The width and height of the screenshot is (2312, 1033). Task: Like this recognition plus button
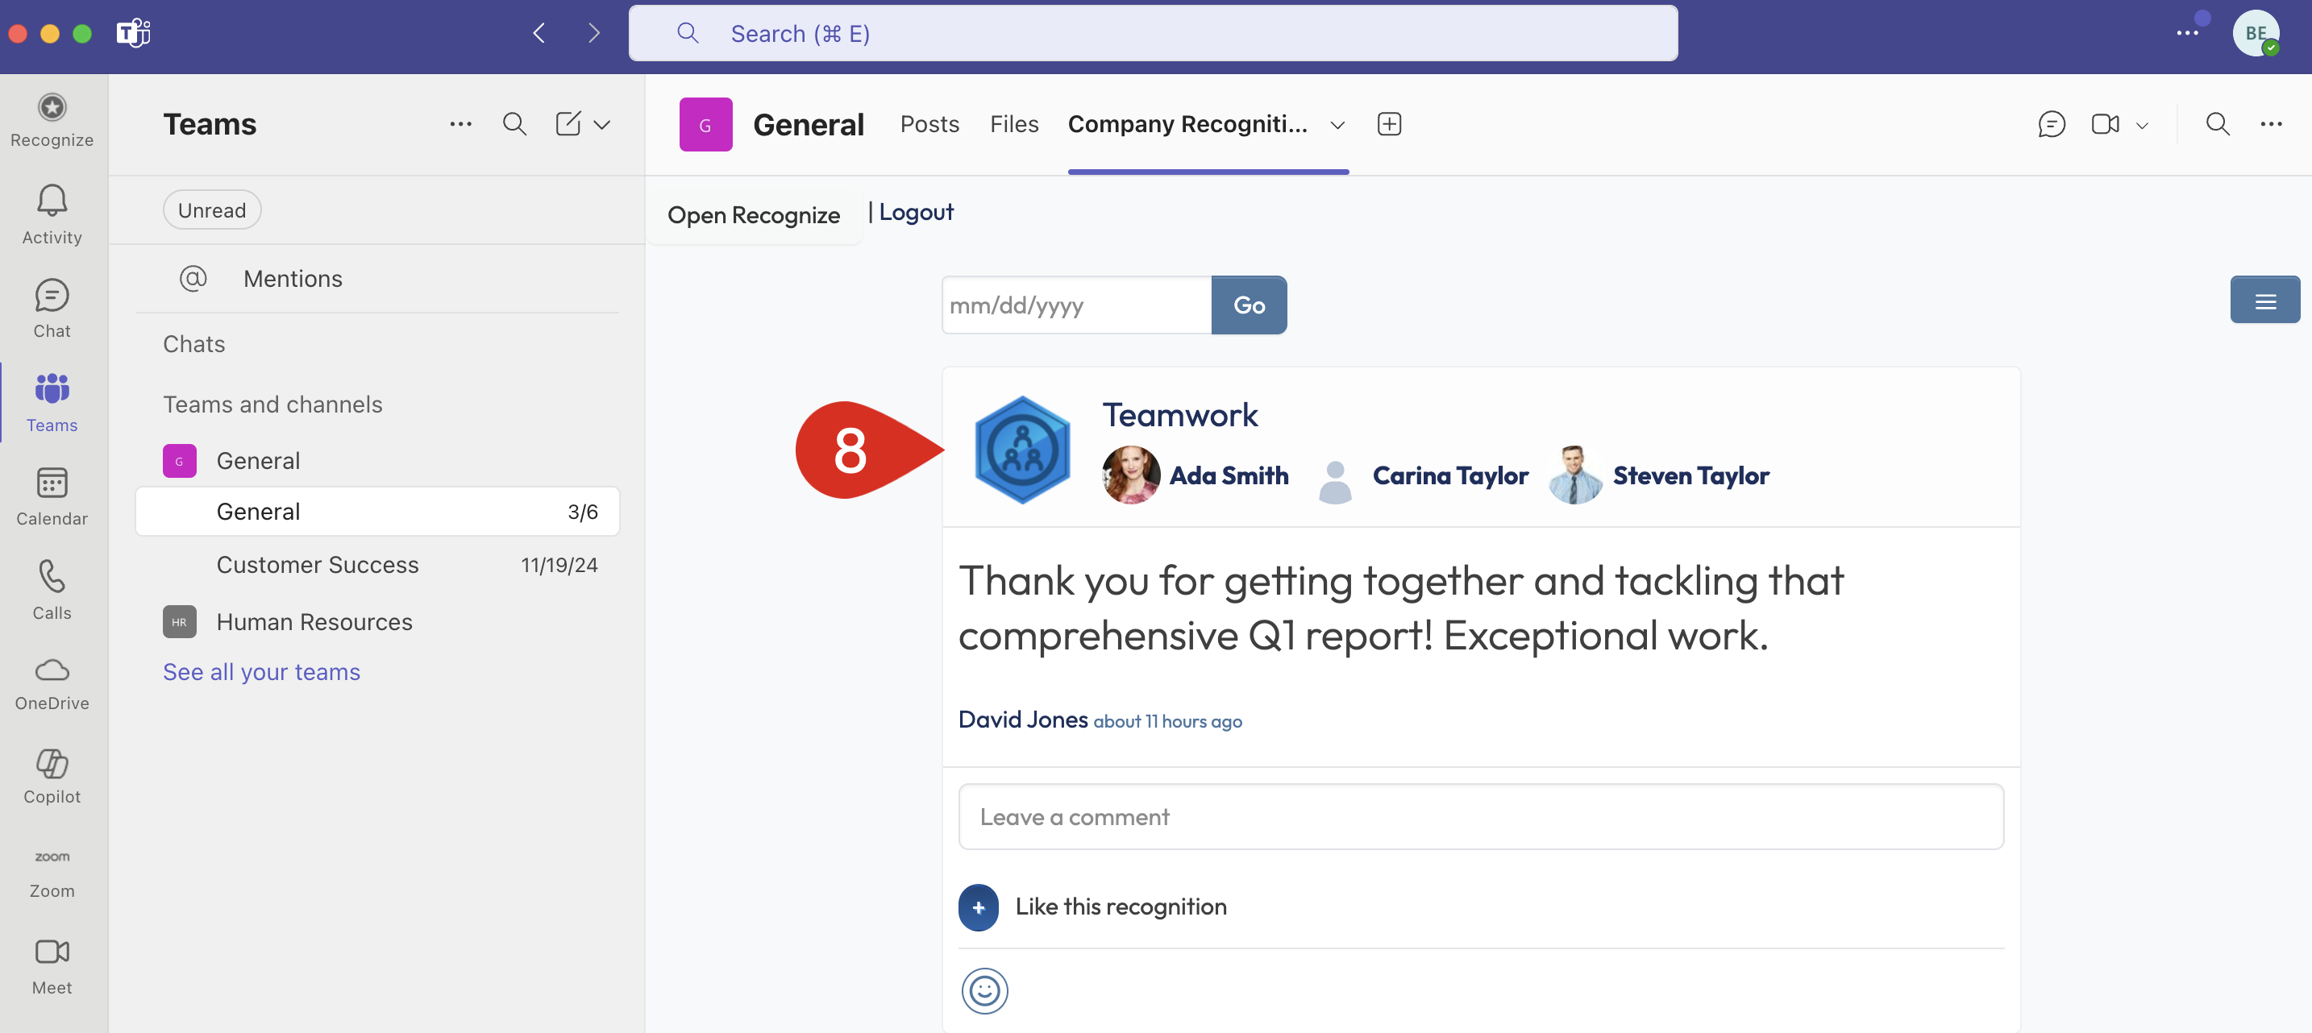point(979,906)
